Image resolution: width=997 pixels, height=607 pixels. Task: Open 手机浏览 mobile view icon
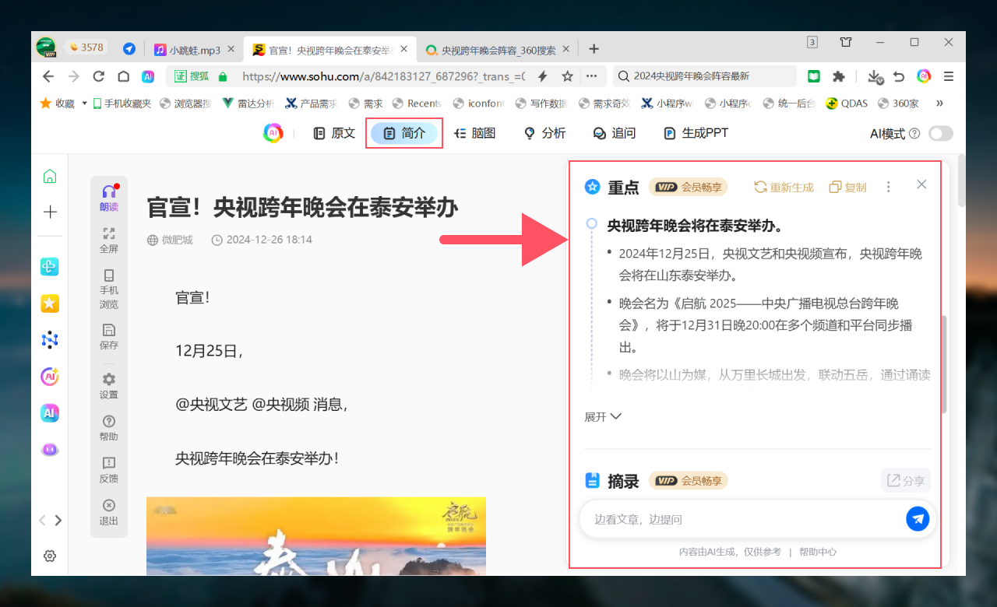pos(109,275)
